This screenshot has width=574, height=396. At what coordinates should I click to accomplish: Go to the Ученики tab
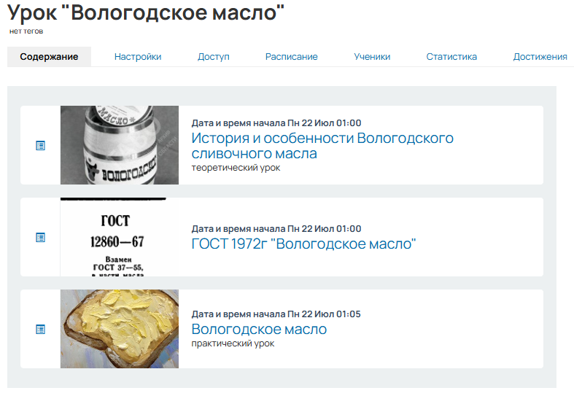[x=372, y=57]
